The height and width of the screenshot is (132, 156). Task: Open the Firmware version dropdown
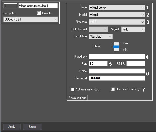(x=117, y=22)
